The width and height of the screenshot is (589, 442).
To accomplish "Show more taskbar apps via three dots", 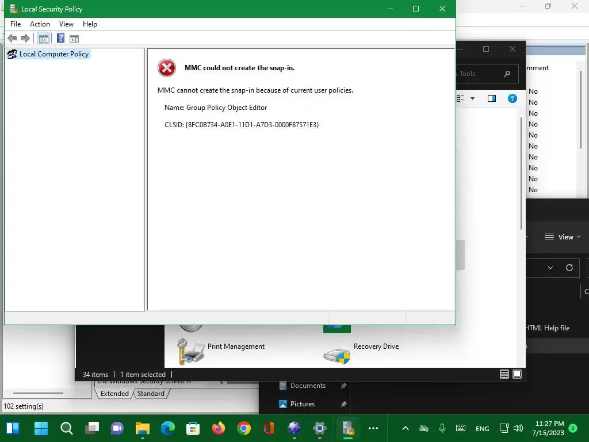I will click(373, 428).
